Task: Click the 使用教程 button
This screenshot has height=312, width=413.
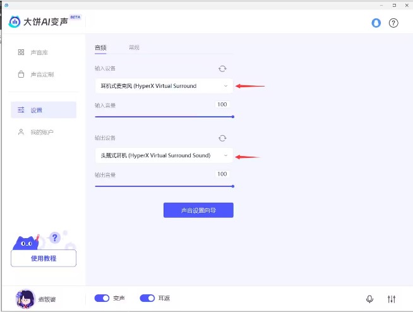Action: pyautogui.click(x=44, y=258)
